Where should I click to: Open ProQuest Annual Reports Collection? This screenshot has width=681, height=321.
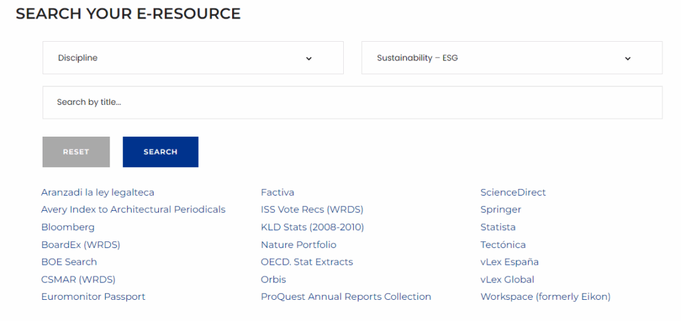click(x=346, y=296)
